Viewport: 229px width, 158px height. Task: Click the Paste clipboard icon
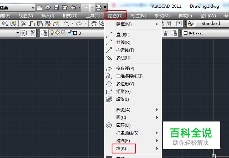(x=40, y=24)
